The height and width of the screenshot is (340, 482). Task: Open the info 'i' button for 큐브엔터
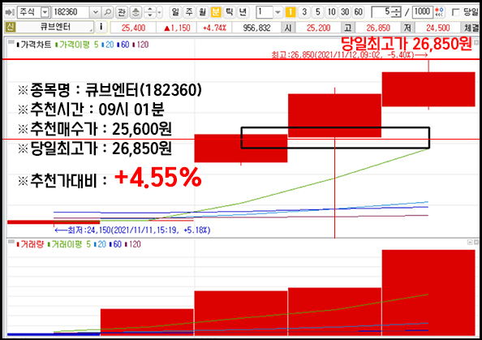[x=101, y=28]
